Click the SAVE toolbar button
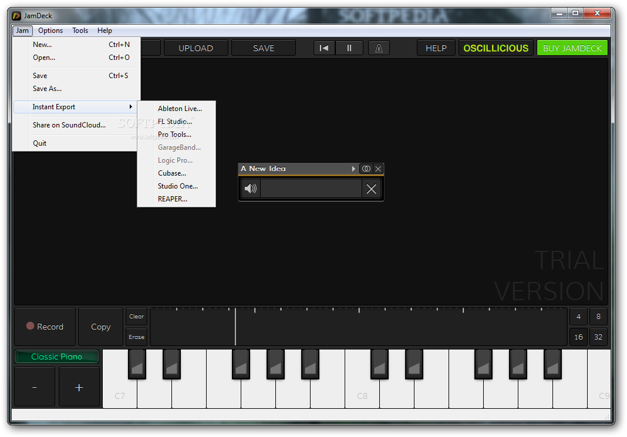The image size is (627, 437). point(264,48)
